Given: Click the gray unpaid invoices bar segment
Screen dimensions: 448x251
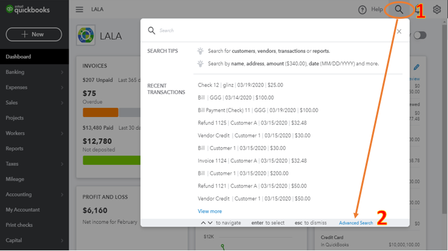Looking at the screenshot, I should (130, 112).
